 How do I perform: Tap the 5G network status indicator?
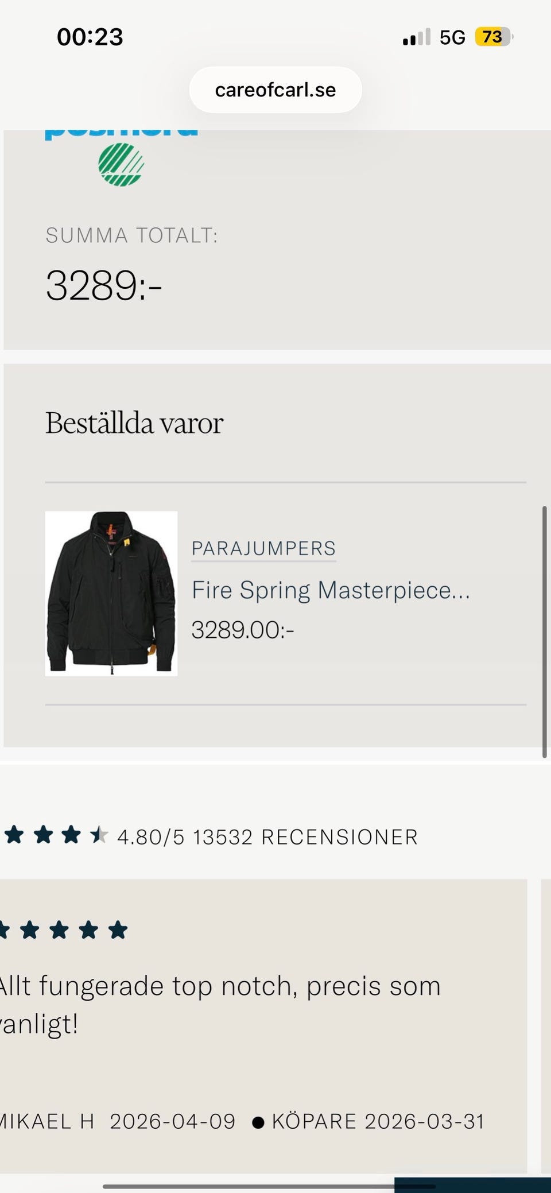tap(452, 37)
